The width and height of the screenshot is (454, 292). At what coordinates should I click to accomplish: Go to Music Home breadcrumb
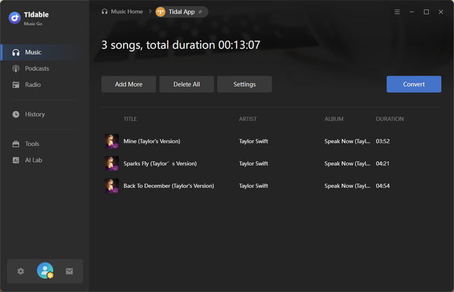pyautogui.click(x=122, y=11)
